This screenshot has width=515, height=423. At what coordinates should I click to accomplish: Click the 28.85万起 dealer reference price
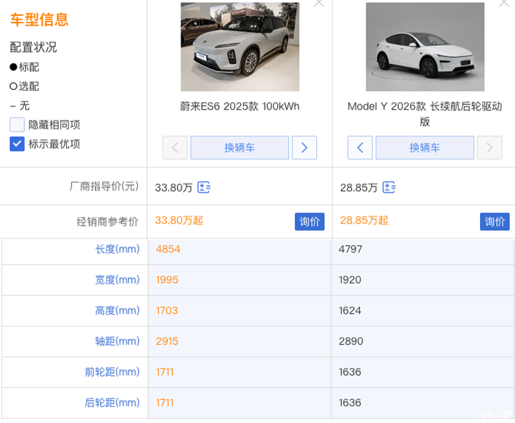364,221
